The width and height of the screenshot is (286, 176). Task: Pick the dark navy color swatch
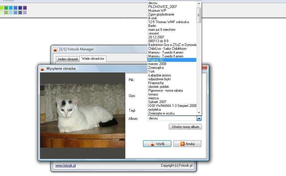click(20, 8)
